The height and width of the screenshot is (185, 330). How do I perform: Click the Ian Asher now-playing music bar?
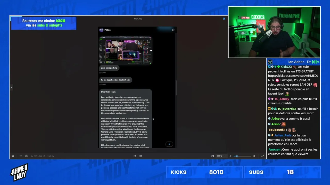(x=293, y=62)
